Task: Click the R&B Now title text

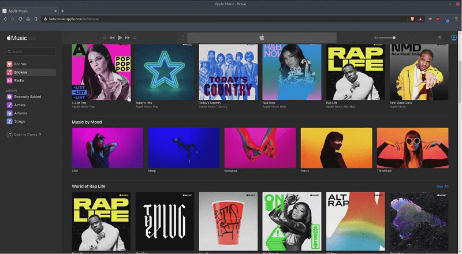Action: pos(269,103)
